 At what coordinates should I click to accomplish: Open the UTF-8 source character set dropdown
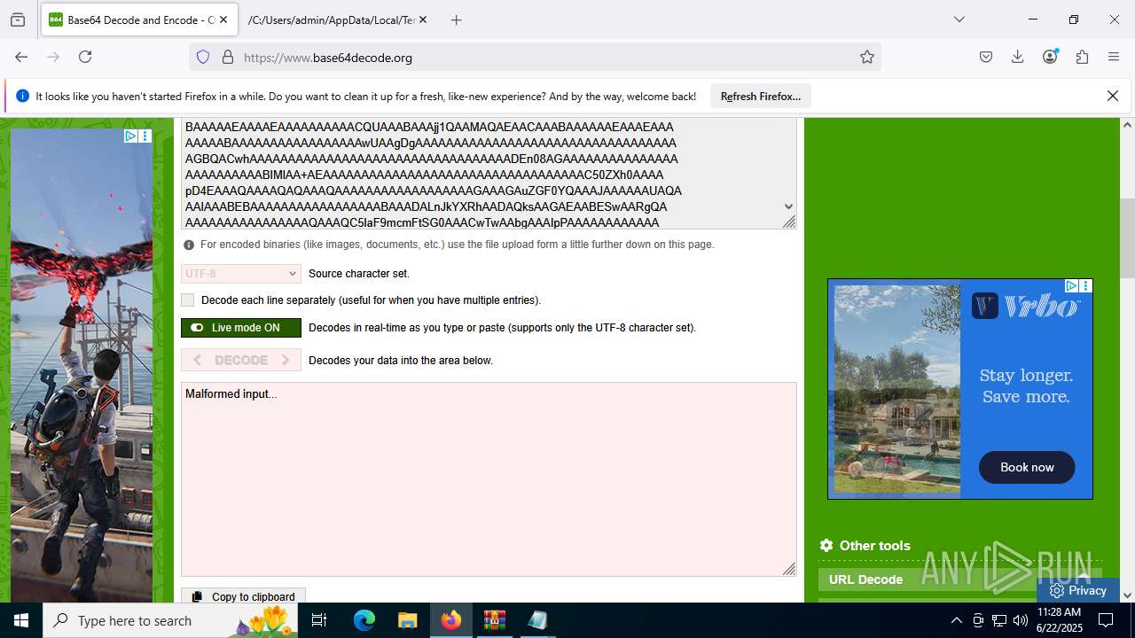coord(241,274)
